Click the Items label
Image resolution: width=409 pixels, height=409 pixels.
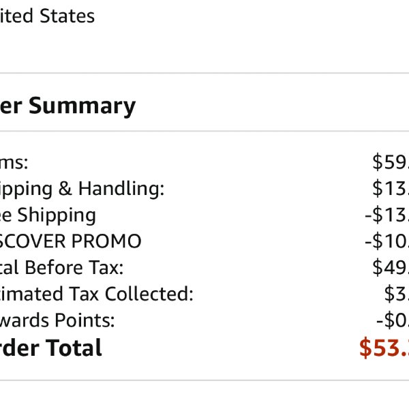click(x=14, y=162)
